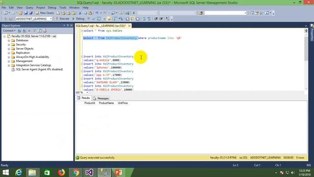Close the SQLQuery1.sql tab

pyautogui.click(x=130, y=26)
